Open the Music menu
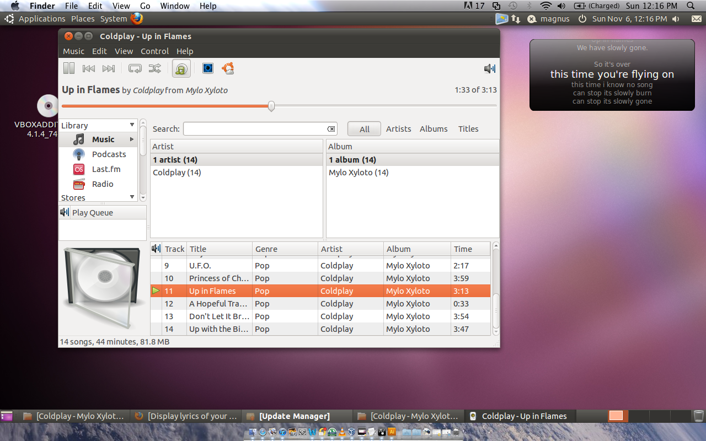This screenshot has width=706, height=441. [x=73, y=51]
